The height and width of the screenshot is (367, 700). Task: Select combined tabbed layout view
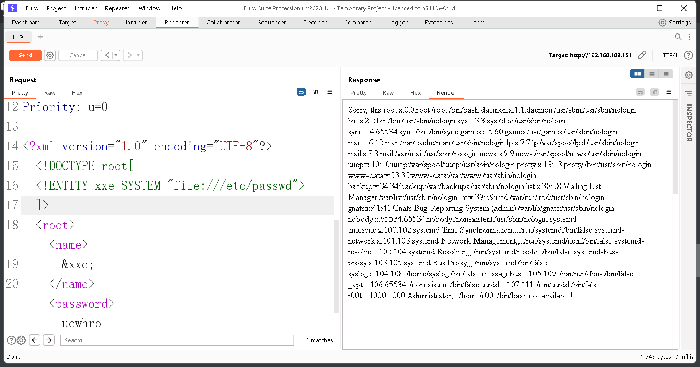[x=666, y=74]
